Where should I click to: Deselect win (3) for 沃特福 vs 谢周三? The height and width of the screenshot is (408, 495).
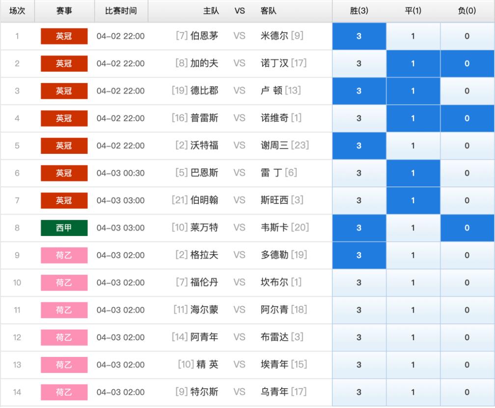pos(359,146)
